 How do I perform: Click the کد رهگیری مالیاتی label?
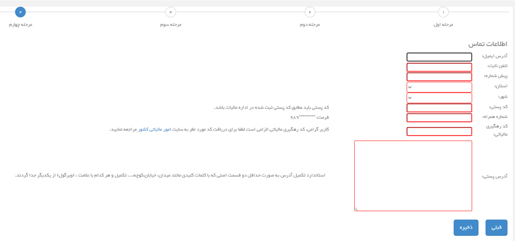pyautogui.click(x=496, y=130)
